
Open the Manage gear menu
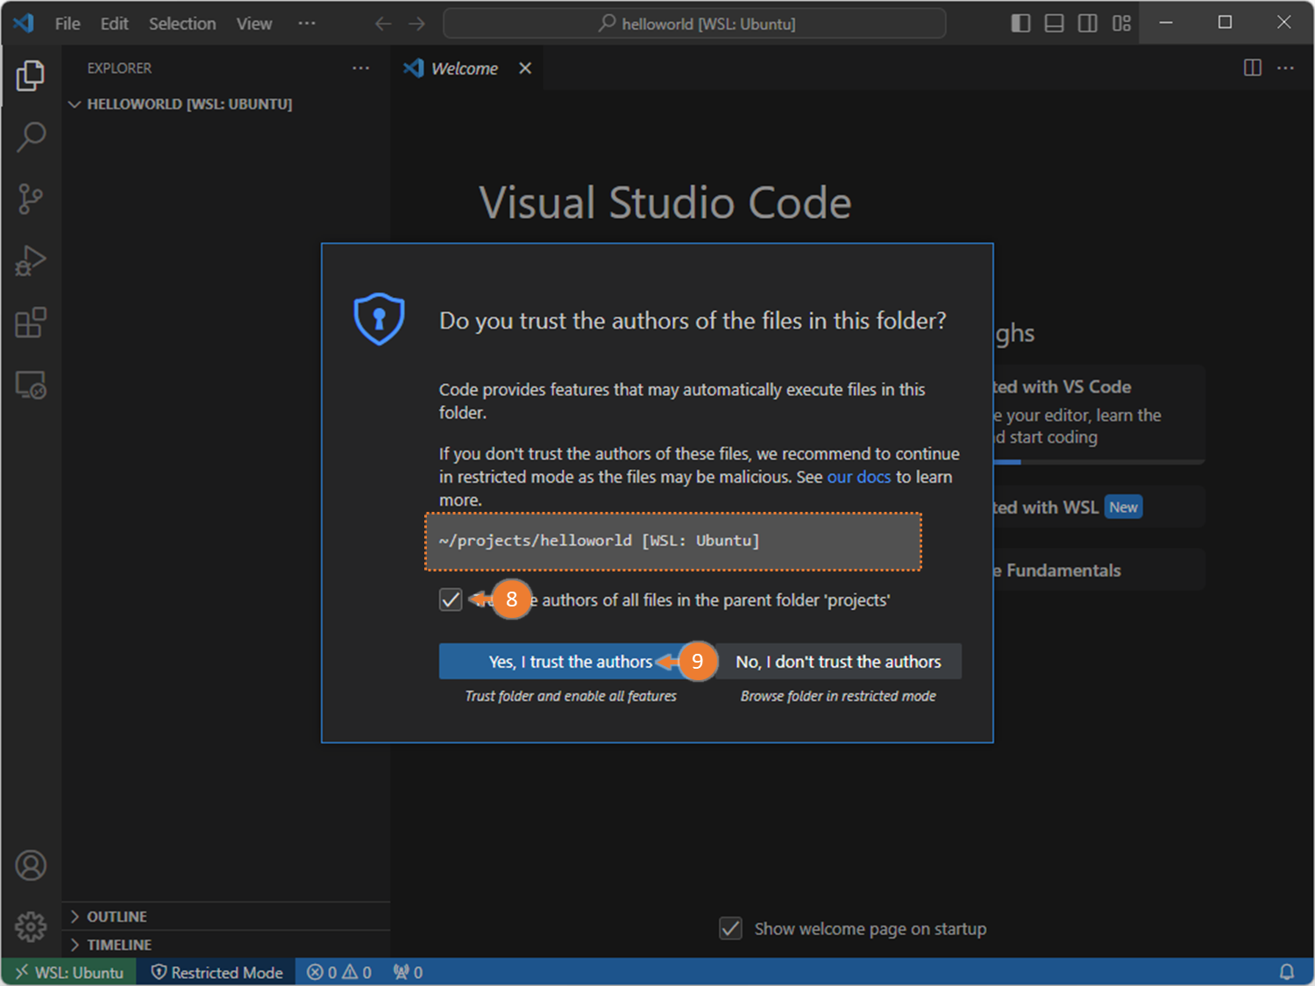pyautogui.click(x=31, y=926)
